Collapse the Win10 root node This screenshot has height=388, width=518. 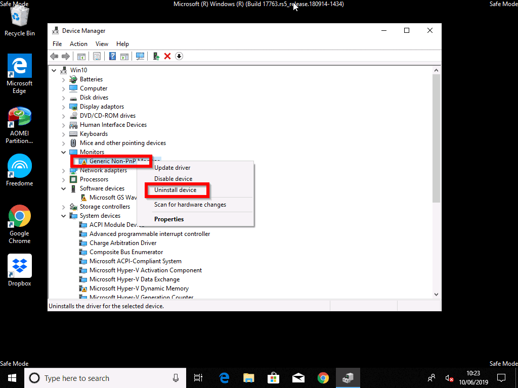click(54, 70)
